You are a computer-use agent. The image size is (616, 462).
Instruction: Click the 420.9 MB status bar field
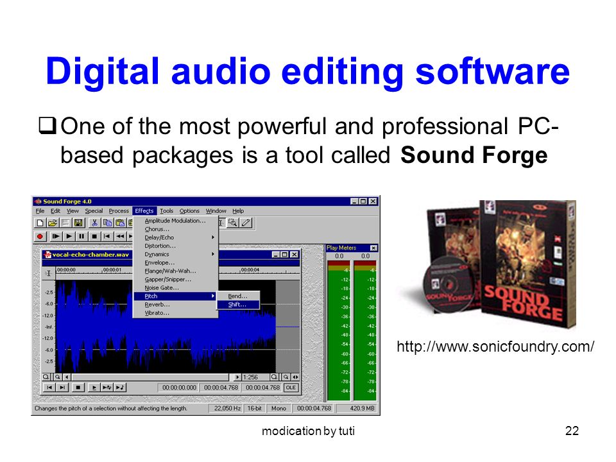click(x=357, y=409)
